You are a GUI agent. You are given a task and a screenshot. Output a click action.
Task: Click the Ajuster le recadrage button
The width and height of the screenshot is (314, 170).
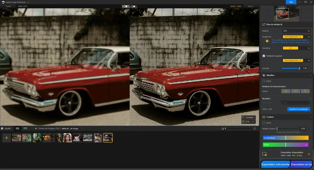(298, 109)
